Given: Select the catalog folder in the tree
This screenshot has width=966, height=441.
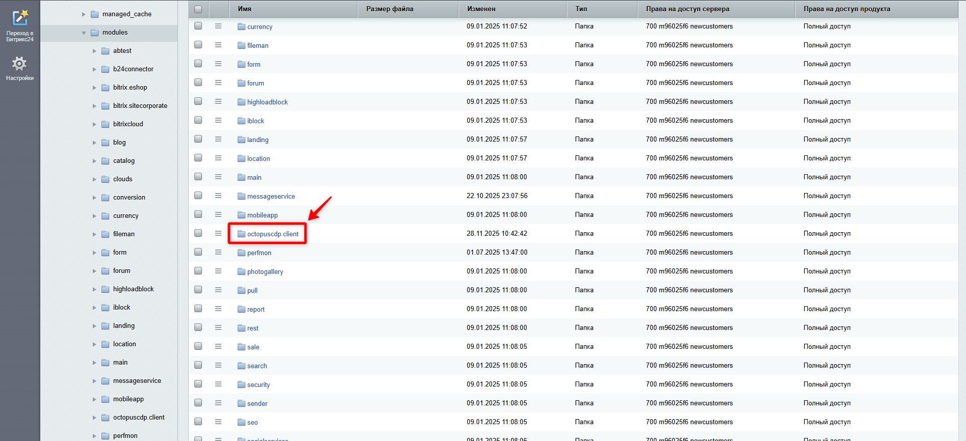Looking at the screenshot, I should click(x=124, y=160).
